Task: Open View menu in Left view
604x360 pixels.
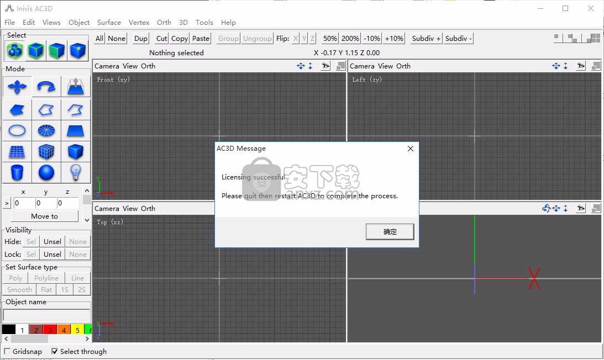Action: 386,66
